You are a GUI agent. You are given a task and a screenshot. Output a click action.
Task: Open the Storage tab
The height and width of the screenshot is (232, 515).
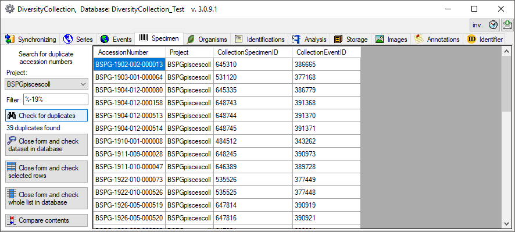pyautogui.click(x=351, y=40)
